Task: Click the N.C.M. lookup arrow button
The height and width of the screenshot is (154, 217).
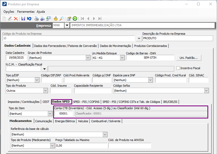Action: tap(45, 69)
